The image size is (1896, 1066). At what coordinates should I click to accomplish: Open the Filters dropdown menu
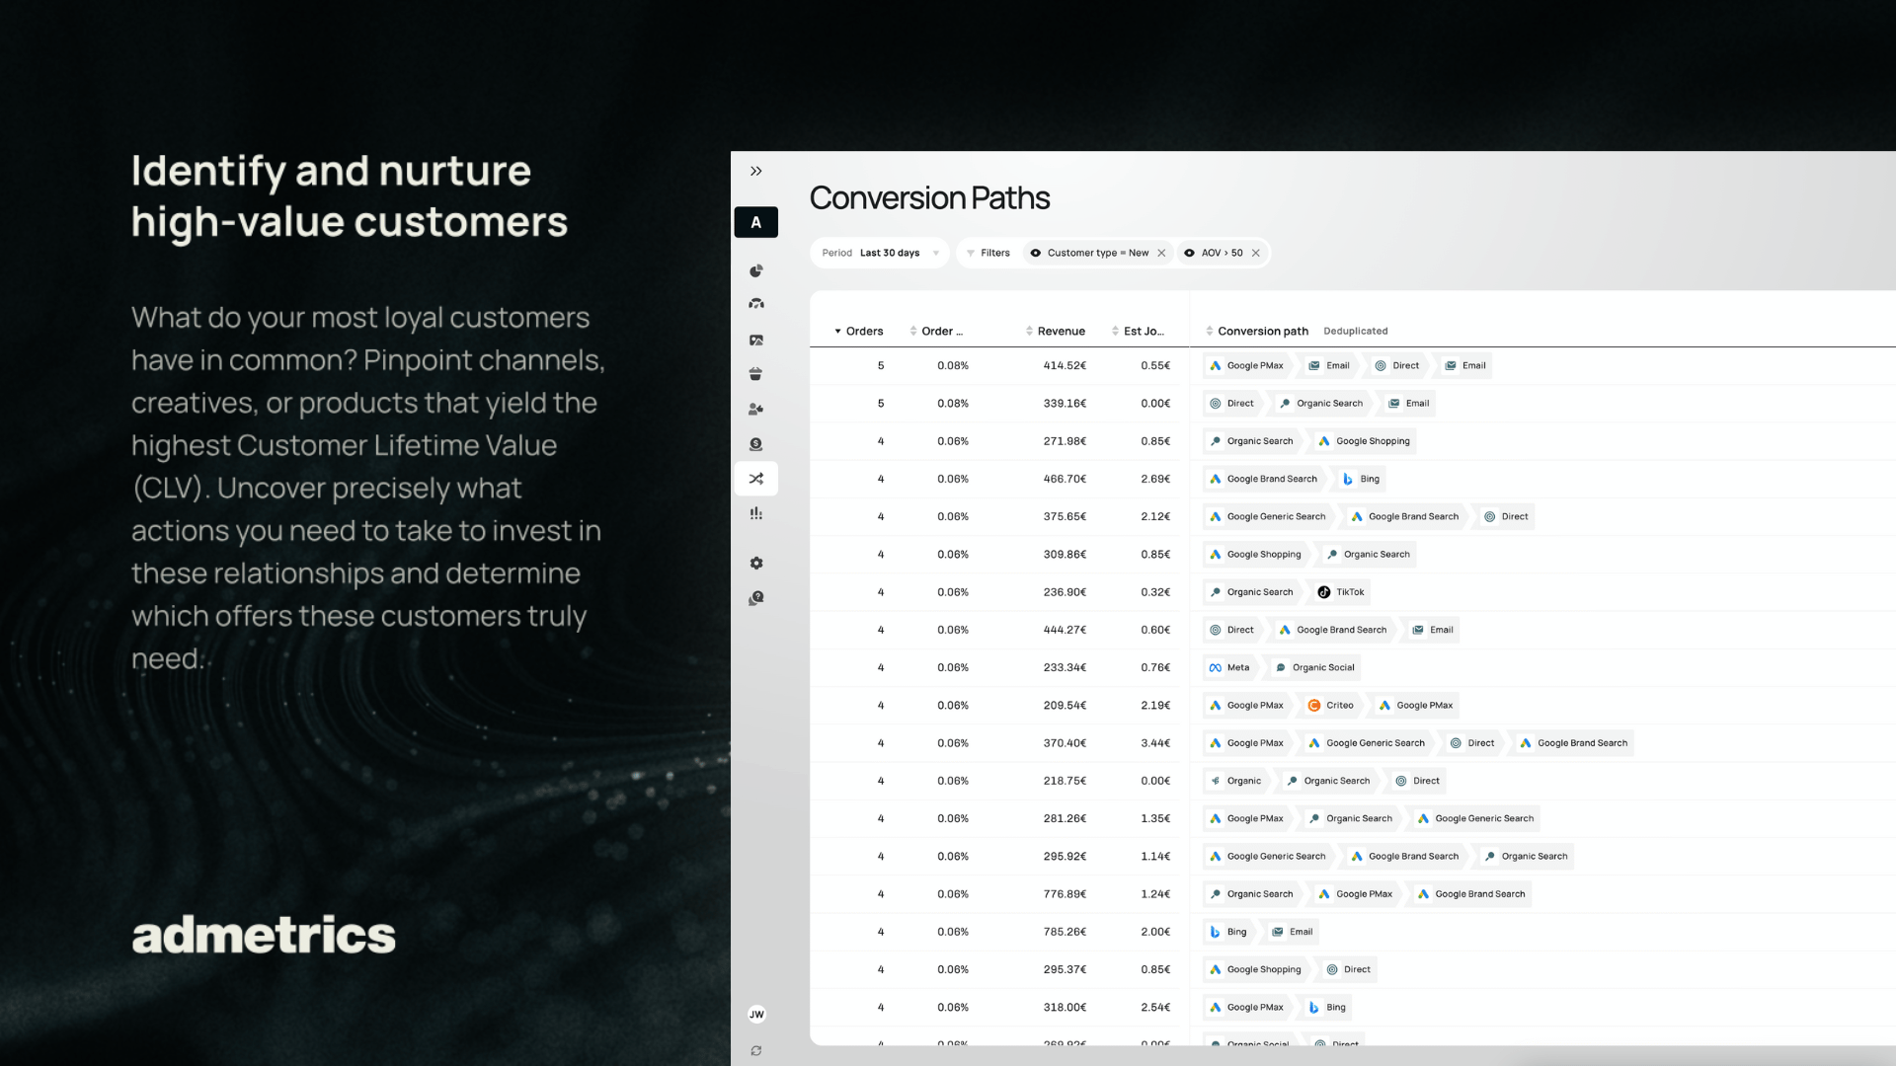(x=986, y=253)
